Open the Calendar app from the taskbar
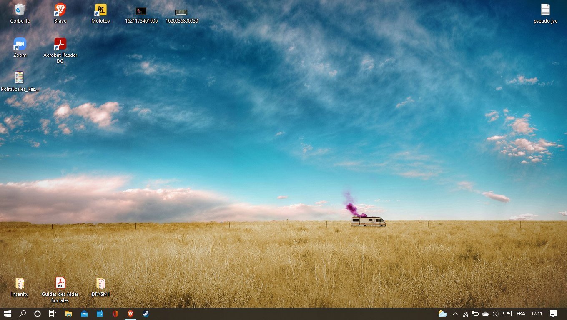 (100, 314)
